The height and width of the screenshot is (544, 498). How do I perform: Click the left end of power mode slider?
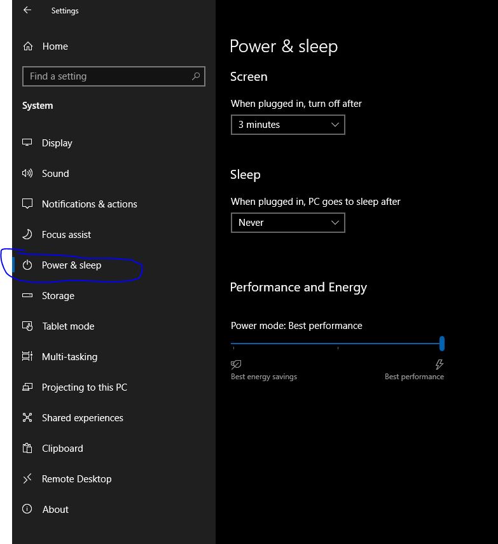point(233,344)
